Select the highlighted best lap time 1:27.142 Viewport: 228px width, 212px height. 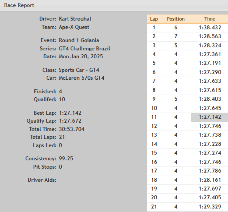point(210,117)
